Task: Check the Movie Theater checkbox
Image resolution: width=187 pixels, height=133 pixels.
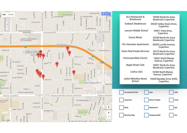Action: (x=146, y=100)
